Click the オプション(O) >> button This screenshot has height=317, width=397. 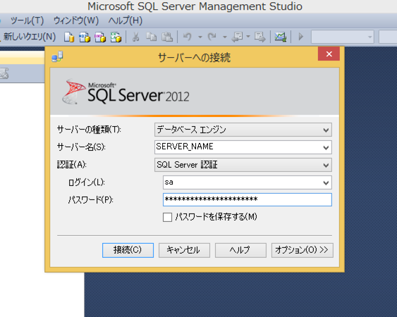[303, 250]
